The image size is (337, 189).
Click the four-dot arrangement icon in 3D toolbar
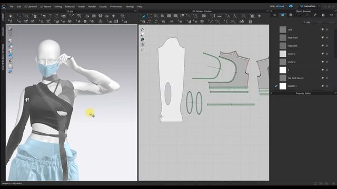coord(101,16)
